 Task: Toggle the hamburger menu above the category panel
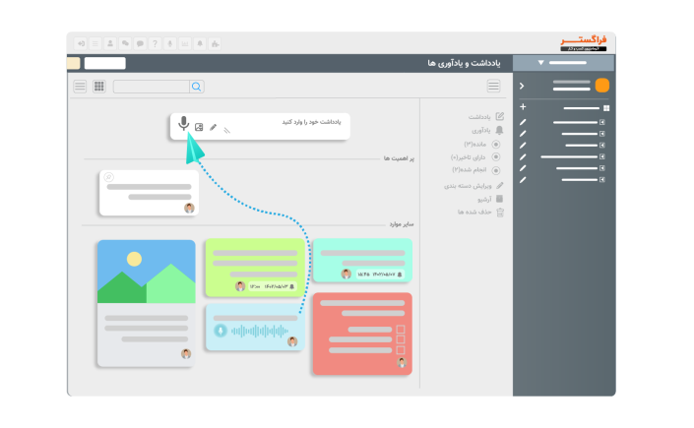pos(493,87)
